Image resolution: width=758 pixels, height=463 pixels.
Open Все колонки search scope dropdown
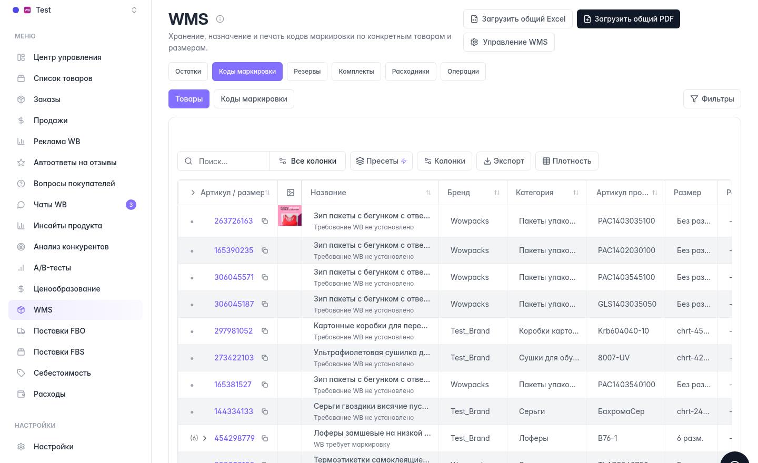pos(307,161)
